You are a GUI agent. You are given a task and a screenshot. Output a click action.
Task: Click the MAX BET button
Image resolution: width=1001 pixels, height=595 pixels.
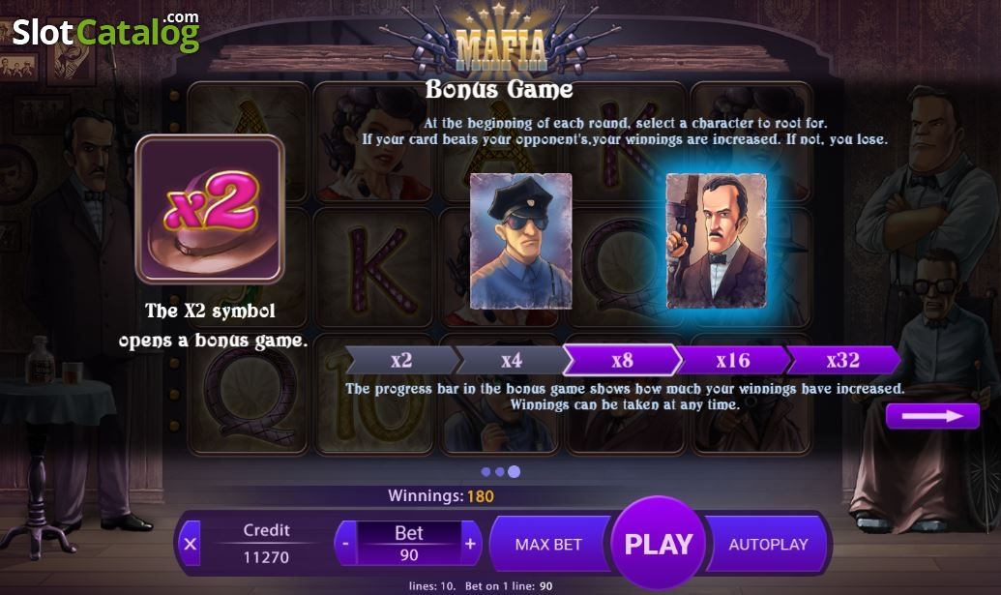pos(548,545)
